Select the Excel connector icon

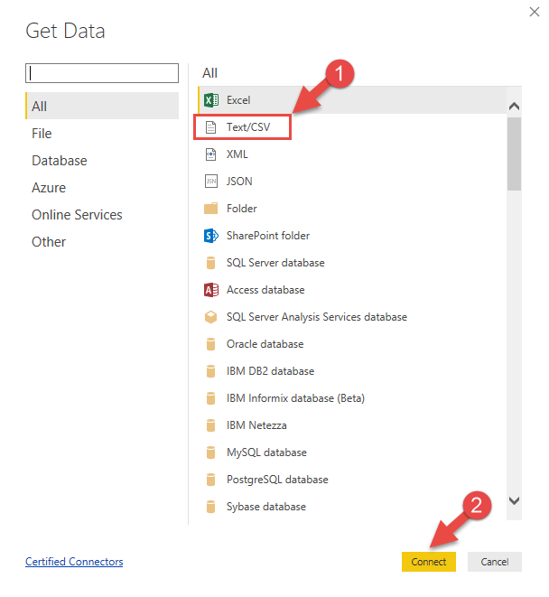[x=211, y=100]
